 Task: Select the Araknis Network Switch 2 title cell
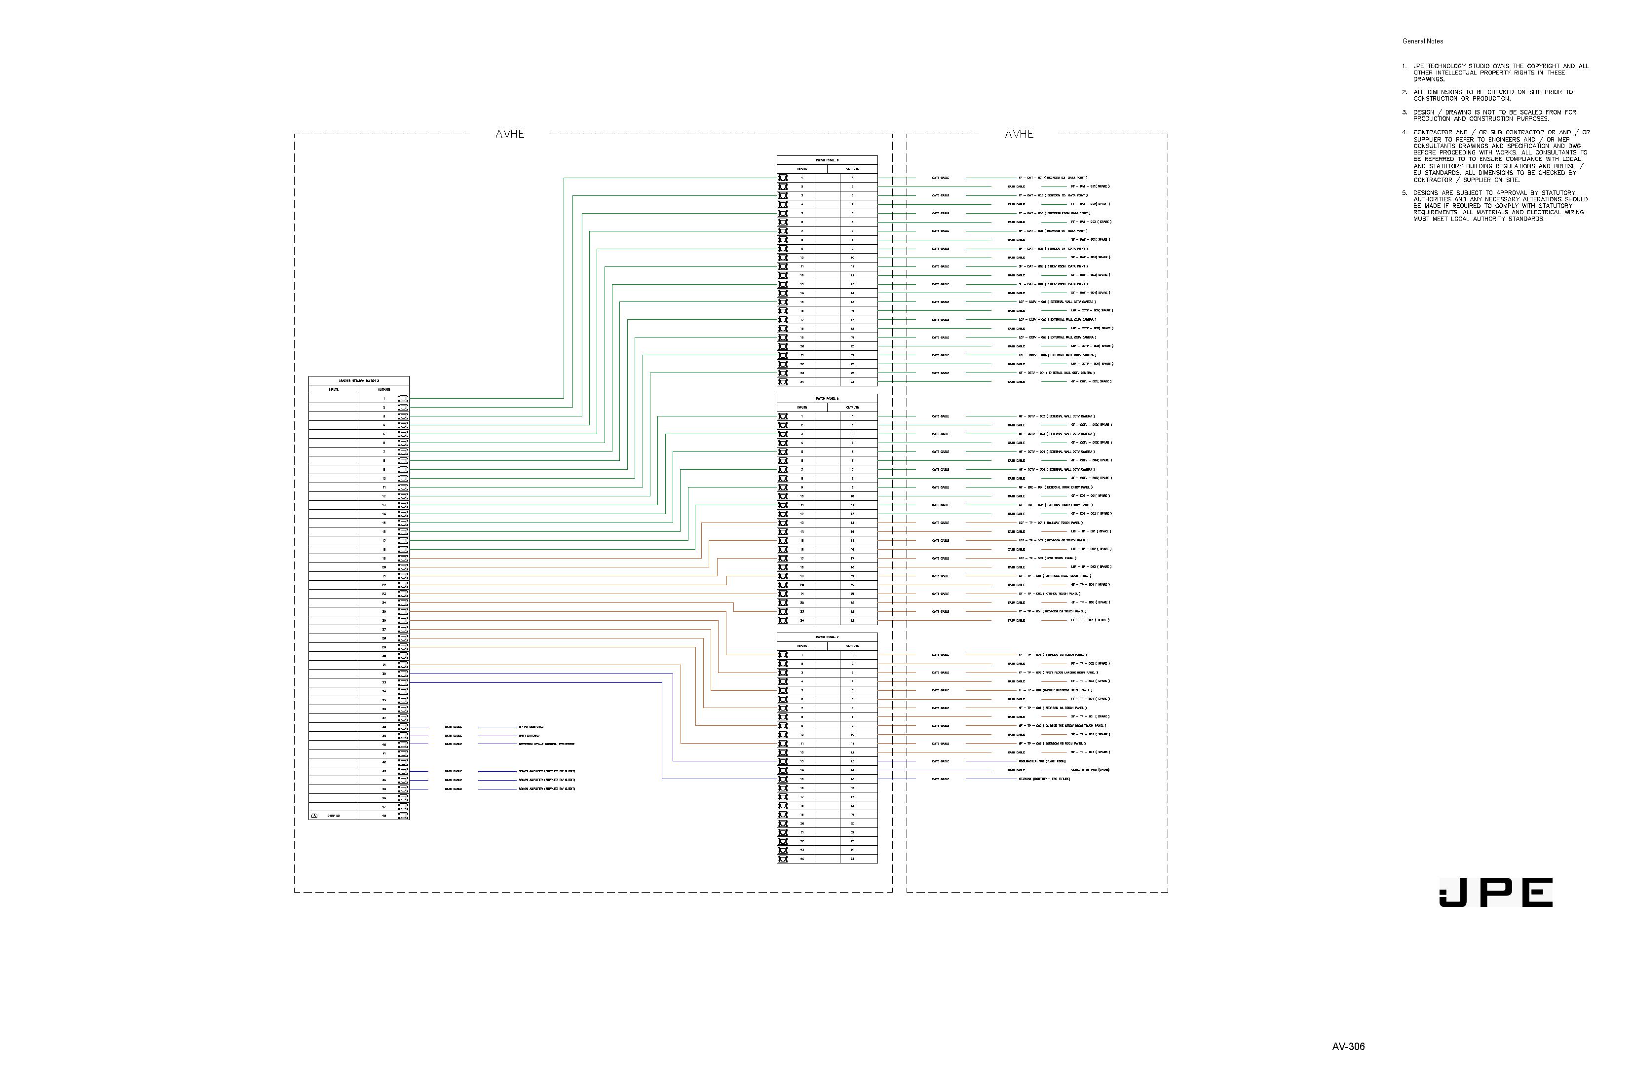coord(358,380)
